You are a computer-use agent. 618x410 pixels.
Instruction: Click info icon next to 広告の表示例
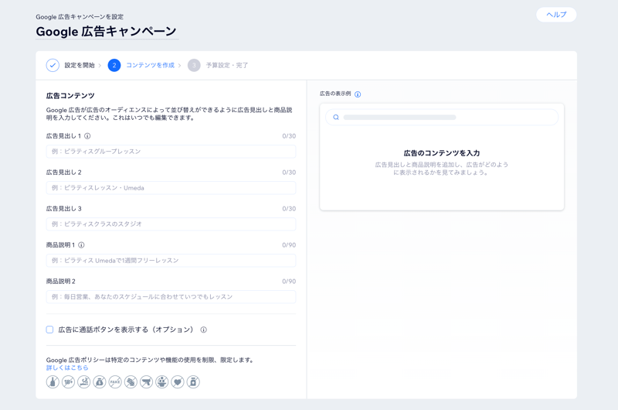[358, 94]
